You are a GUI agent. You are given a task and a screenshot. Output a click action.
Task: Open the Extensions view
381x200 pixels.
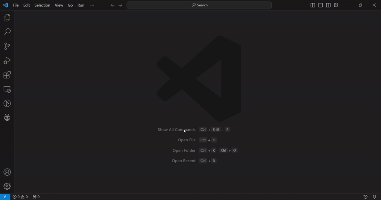(x=7, y=75)
